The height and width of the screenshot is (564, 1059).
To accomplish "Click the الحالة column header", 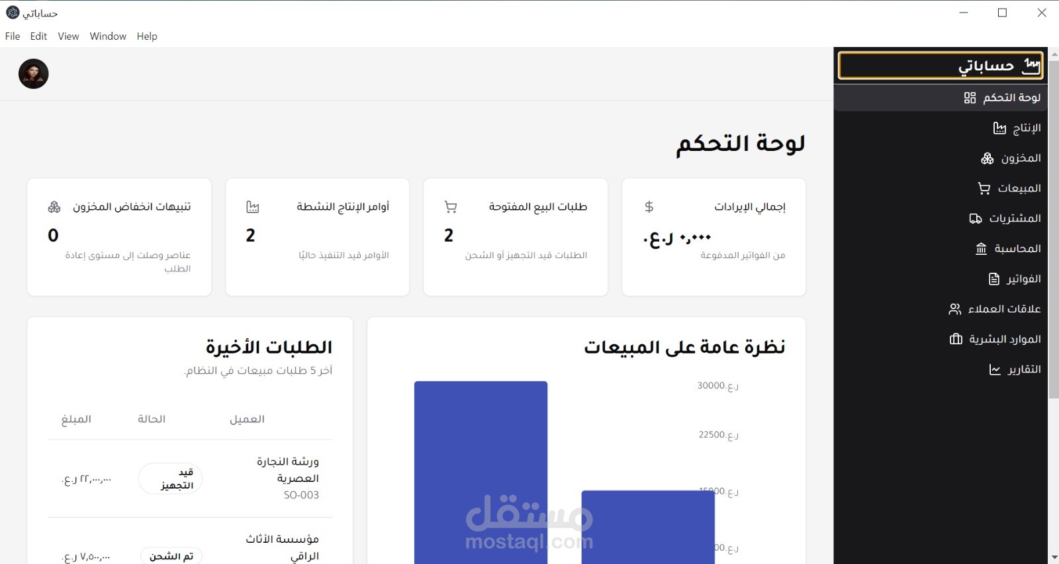I will 152,419.
